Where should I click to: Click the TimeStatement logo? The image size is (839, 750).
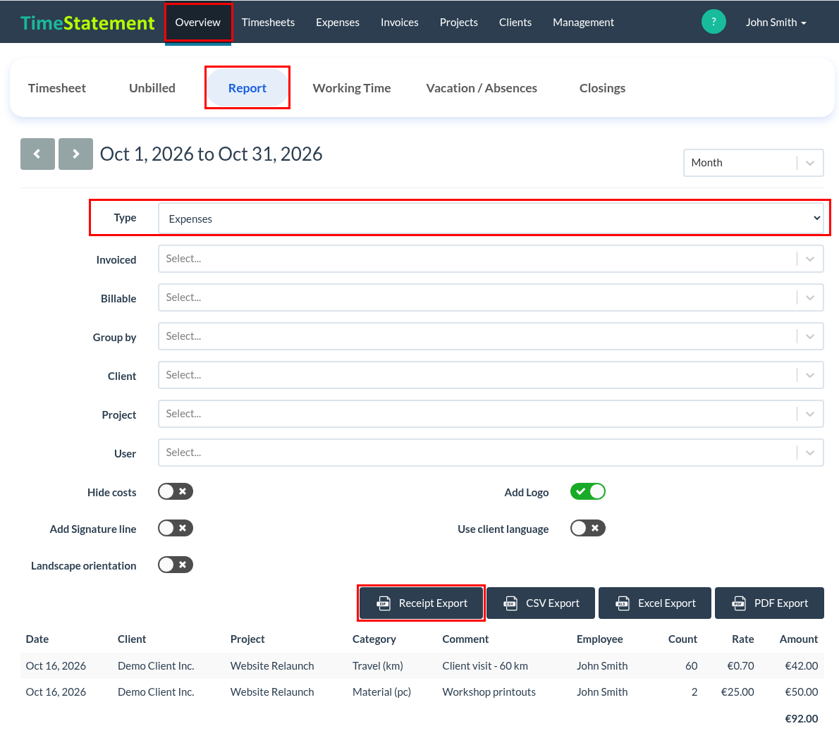pos(87,23)
